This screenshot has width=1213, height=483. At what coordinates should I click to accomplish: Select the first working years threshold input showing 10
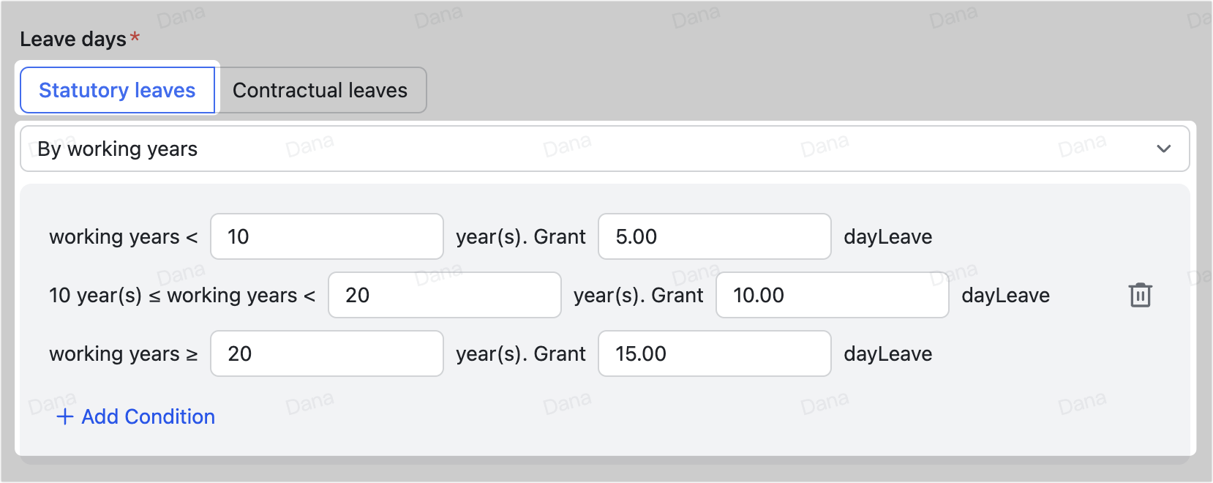[x=326, y=236]
